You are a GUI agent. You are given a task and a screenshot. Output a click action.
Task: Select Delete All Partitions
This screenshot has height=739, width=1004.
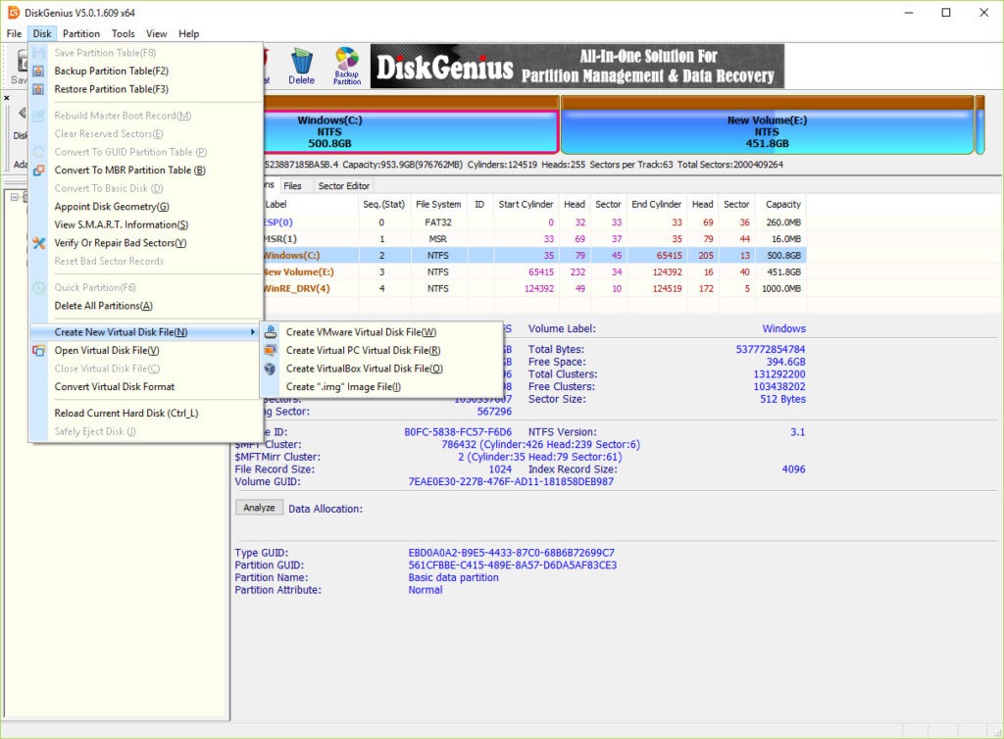click(146, 306)
